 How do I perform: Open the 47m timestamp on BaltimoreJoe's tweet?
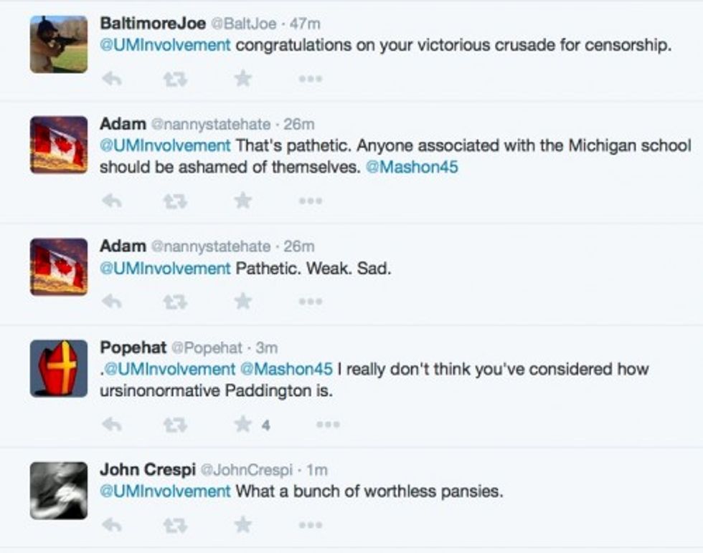pos(303,24)
